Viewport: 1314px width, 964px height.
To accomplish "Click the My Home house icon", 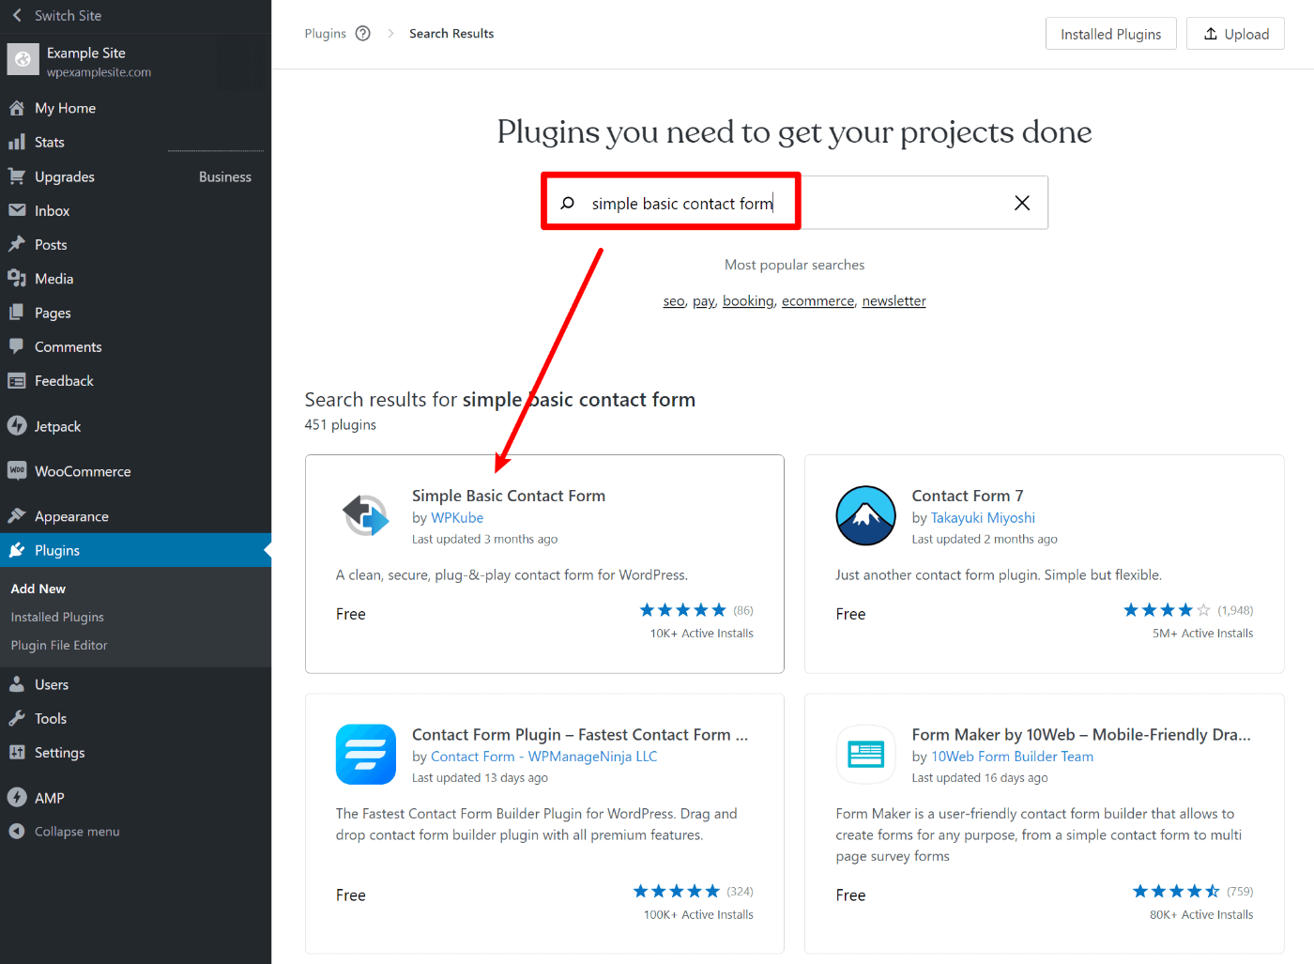I will (17, 108).
